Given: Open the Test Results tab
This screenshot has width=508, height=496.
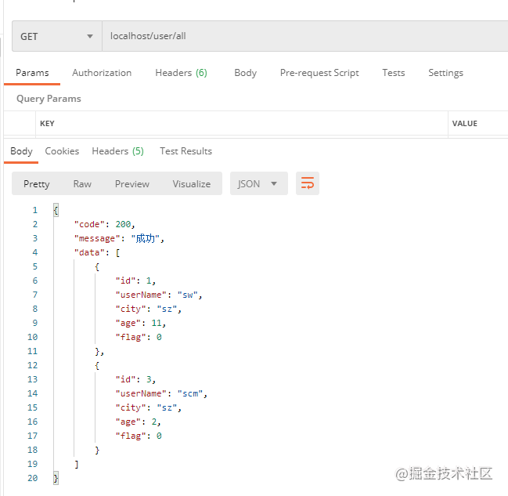Looking at the screenshot, I should (186, 151).
